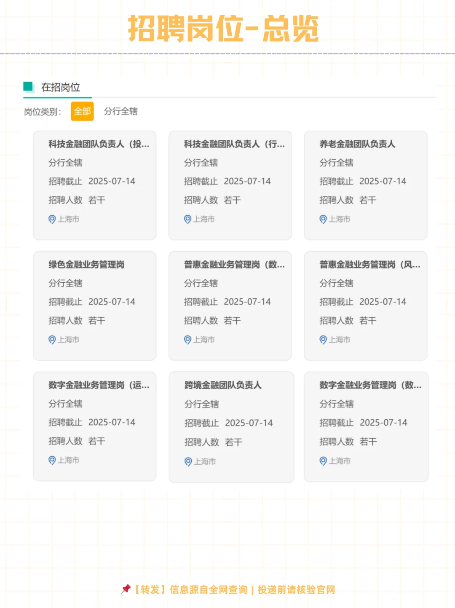
Task: Open the 科技金融团队负责人（投... job card title
Action: (x=99, y=144)
